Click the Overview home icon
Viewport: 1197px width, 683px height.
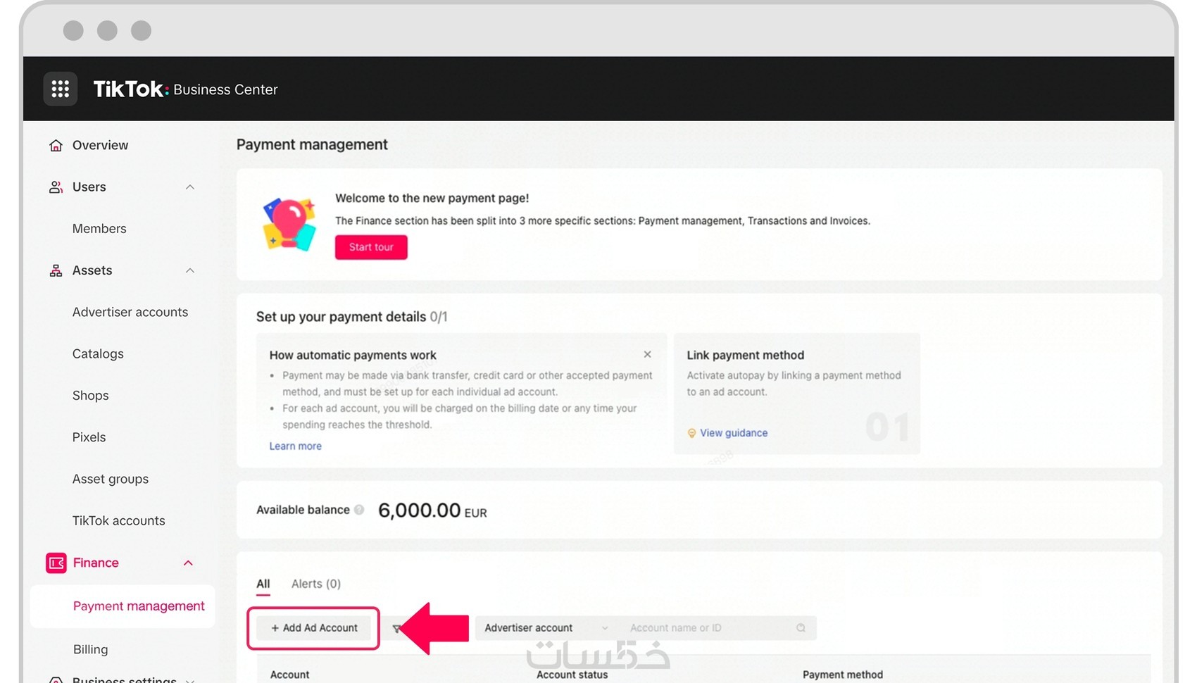pyautogui.click(x=56, y=145)
